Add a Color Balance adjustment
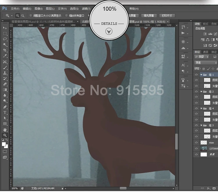Screen dimensions: 218x194 pos(208,40)
